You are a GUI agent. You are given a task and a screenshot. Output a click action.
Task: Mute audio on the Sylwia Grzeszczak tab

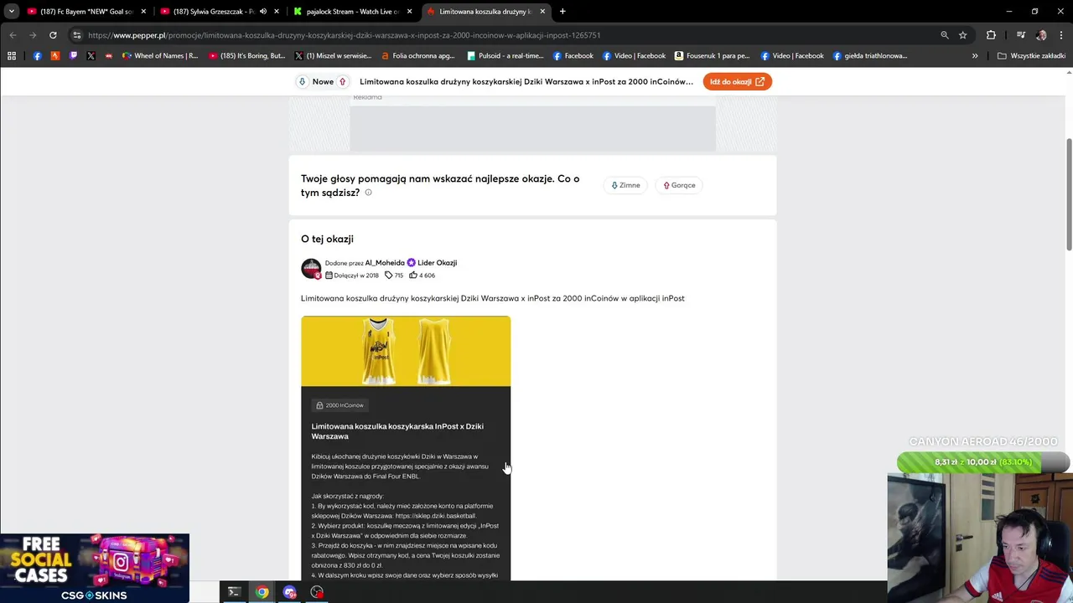click(262, 12)
